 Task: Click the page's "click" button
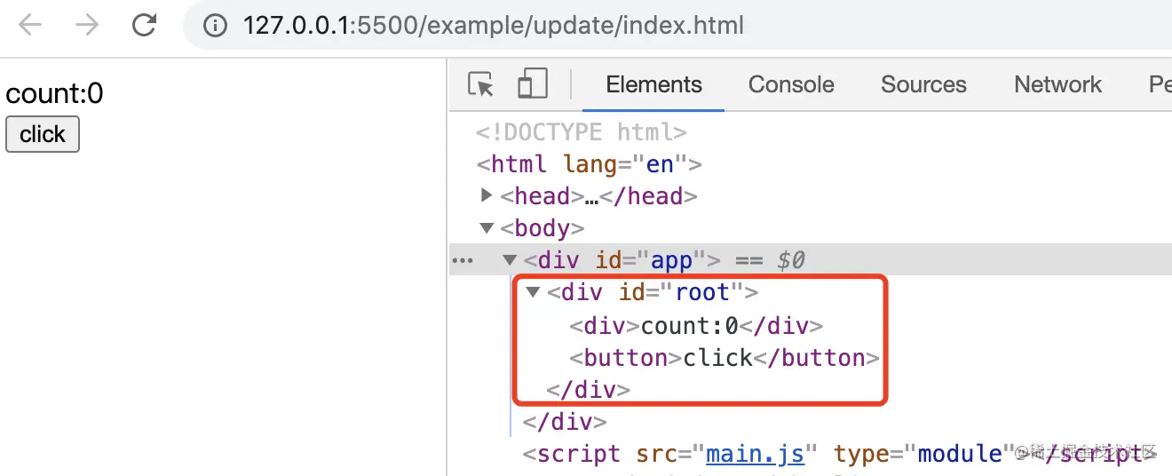pyautogui.click(x=43, y=134)
